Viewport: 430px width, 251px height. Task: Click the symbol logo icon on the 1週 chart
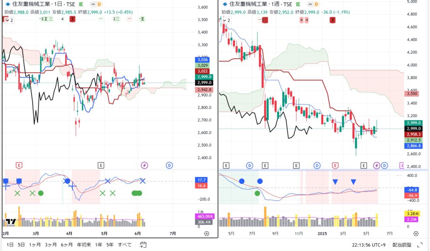coord(225,4)
